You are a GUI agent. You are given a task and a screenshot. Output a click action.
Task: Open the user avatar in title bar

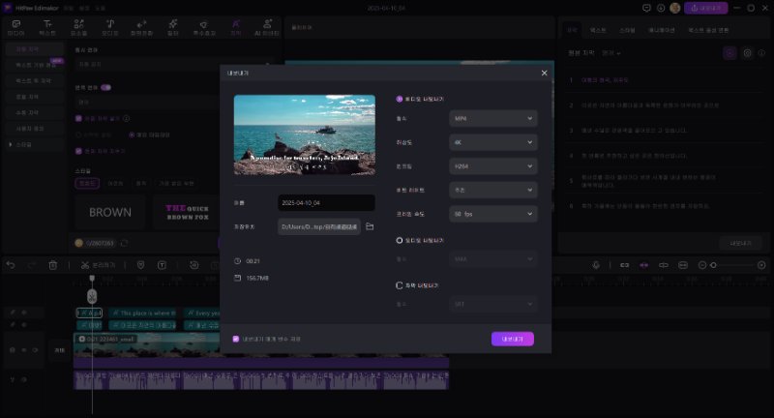pos(675,8)
